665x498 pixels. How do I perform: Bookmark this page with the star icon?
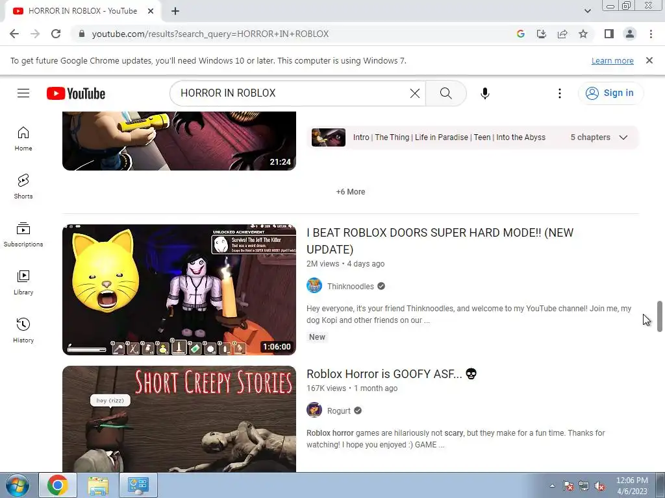click(583, 34)
